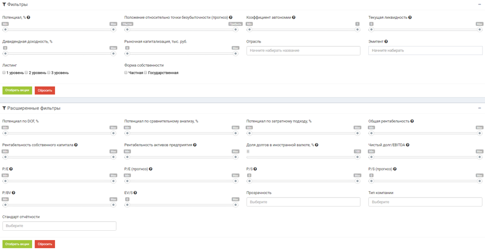Click help icon beside Текущая ликвидность

[410, 17]
